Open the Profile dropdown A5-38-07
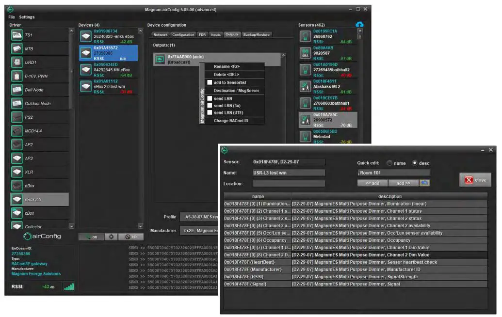This screenshot has width=502, height=317. (x=199, y=217)
